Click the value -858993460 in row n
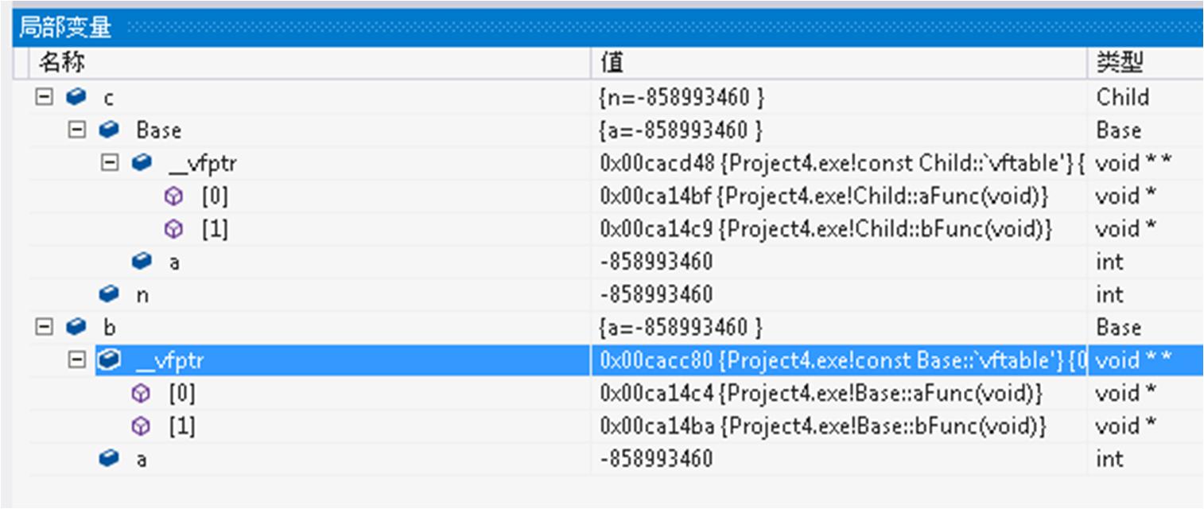 point(657,294)
